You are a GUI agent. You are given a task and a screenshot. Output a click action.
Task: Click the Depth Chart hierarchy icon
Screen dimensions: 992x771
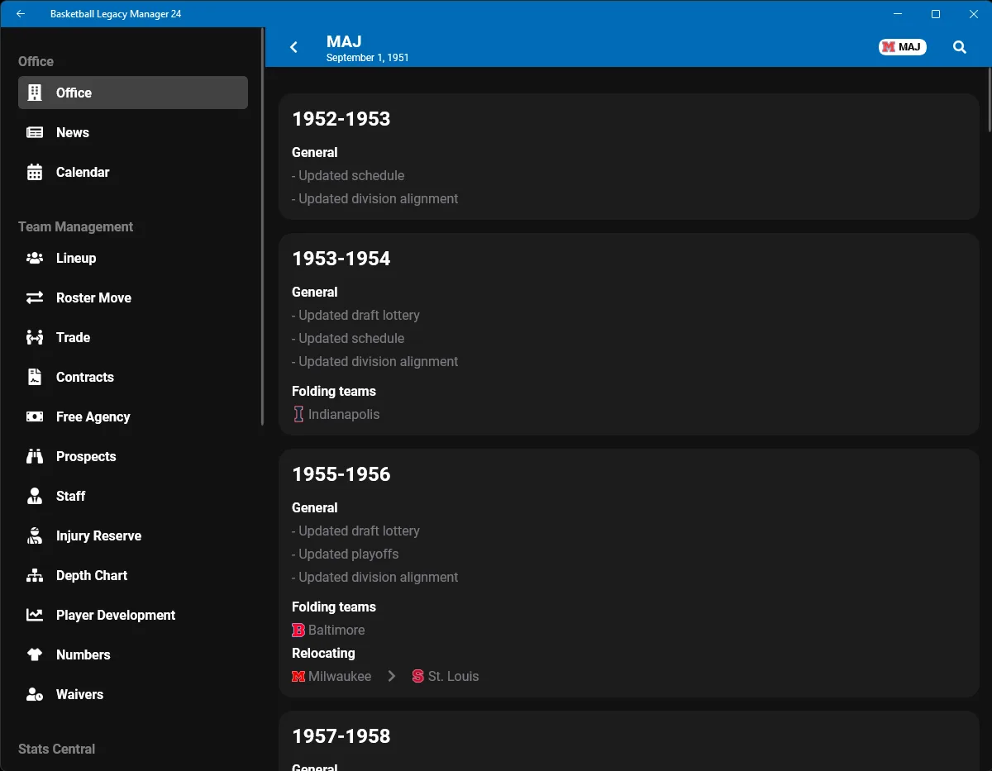tap(35, 575)
